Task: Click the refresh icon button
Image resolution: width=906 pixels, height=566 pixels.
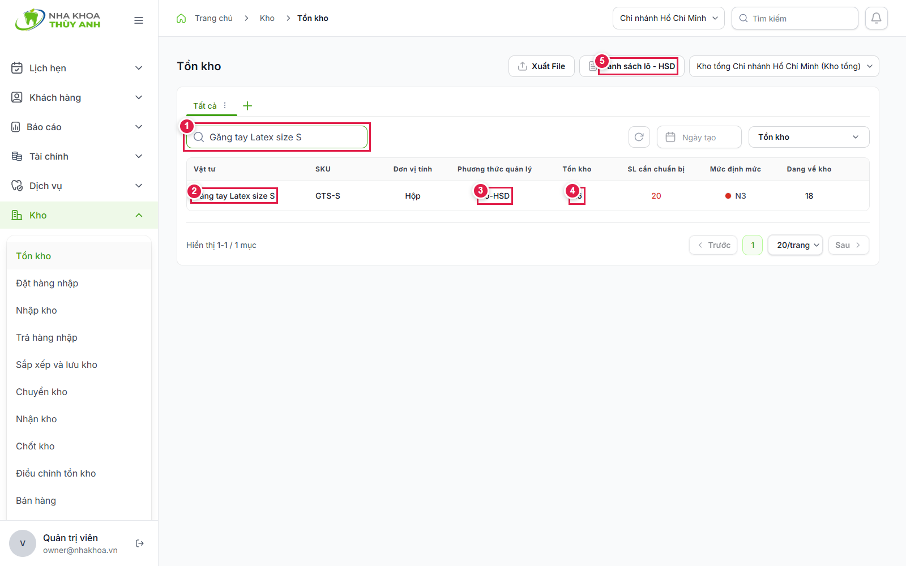Action: pos(639,137)
